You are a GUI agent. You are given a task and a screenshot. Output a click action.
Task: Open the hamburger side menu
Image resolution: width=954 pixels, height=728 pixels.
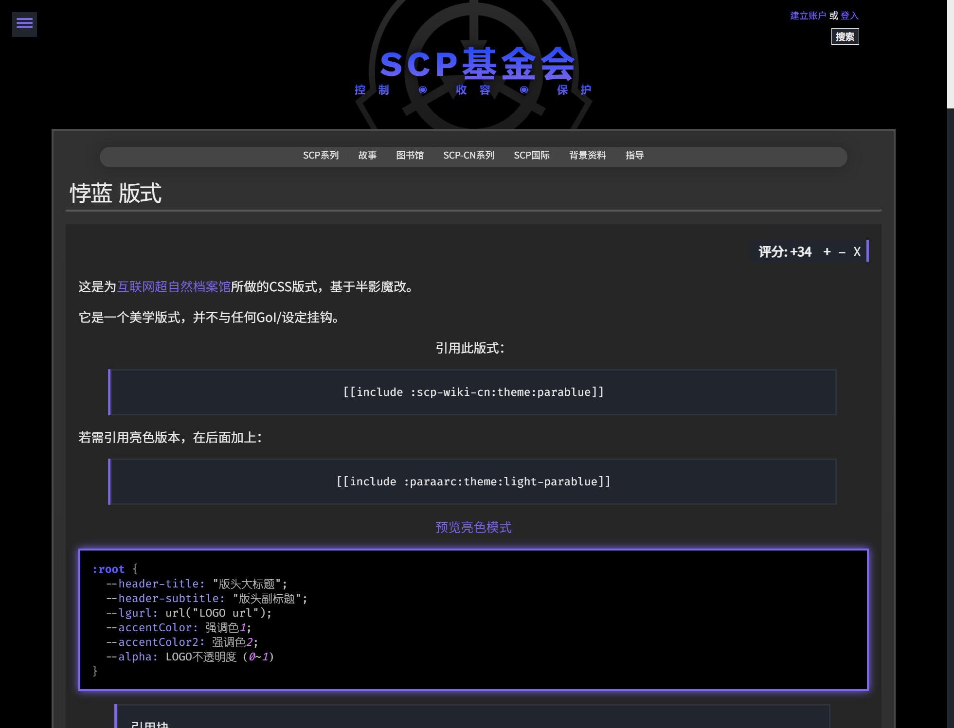coord(24,23)
